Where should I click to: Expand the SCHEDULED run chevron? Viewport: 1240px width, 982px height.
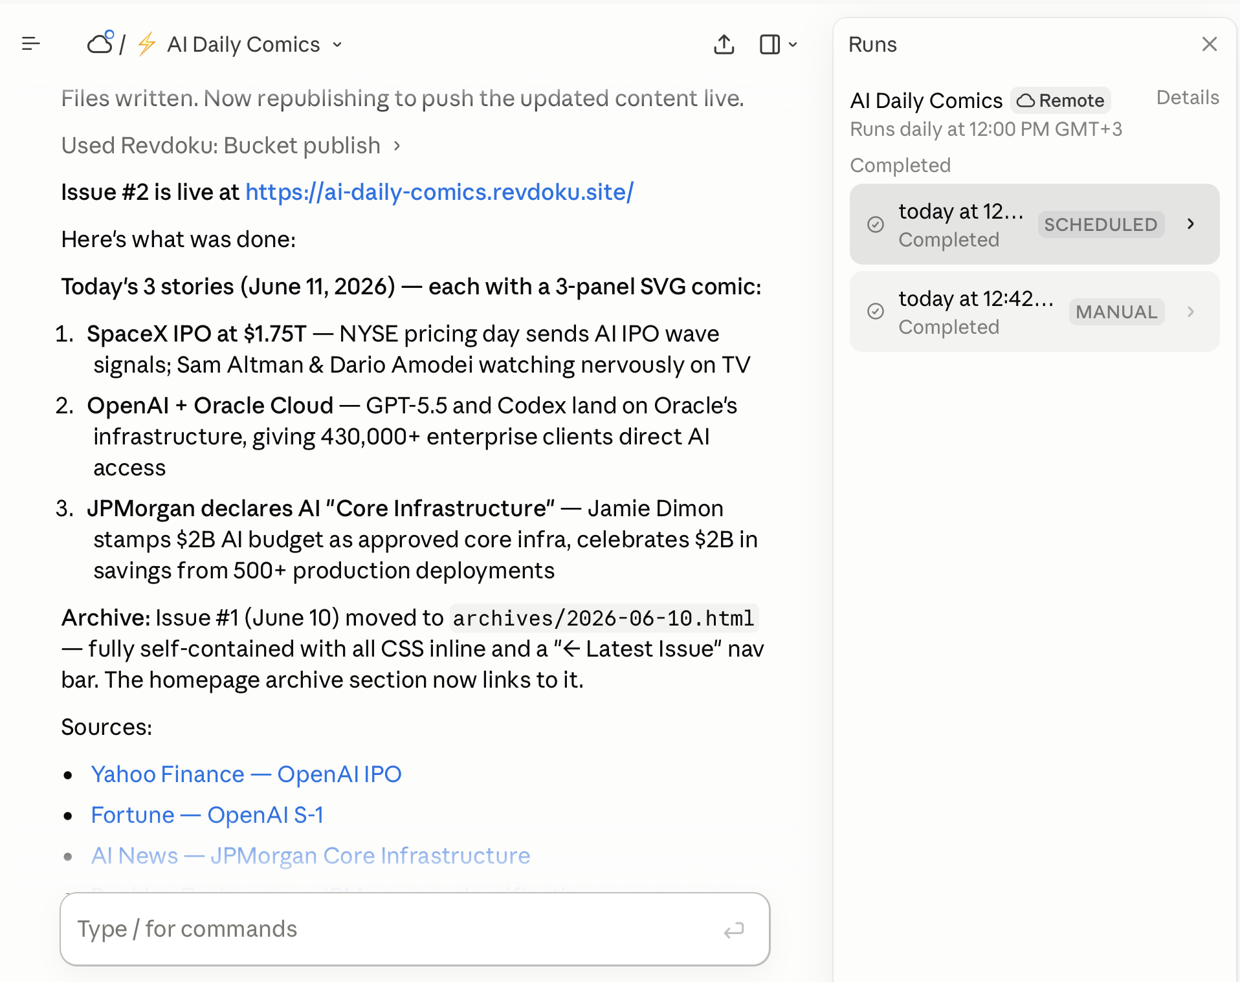(1191, 224)
